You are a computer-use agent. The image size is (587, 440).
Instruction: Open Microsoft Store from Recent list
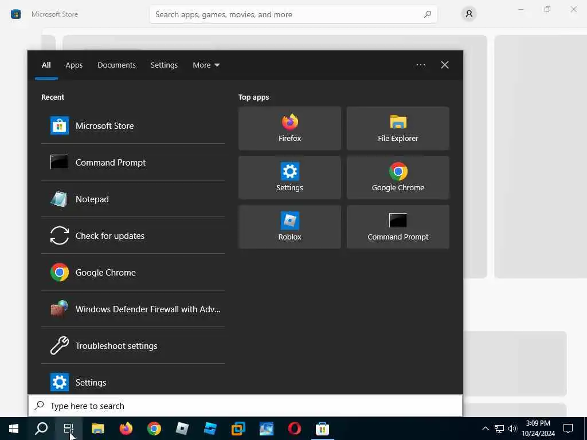[133, 125]
